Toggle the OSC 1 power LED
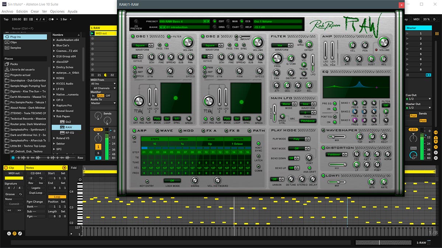 pos(133,36)
